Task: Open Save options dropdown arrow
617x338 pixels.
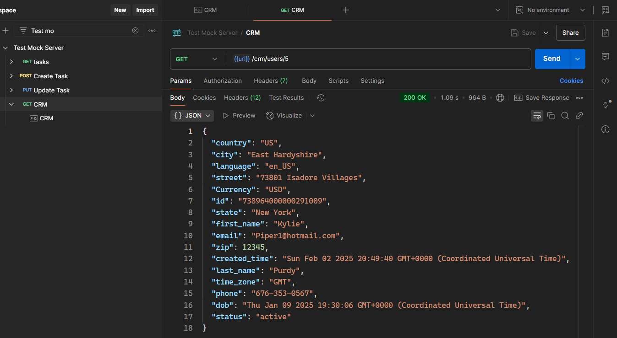Action: pos(546,33)
